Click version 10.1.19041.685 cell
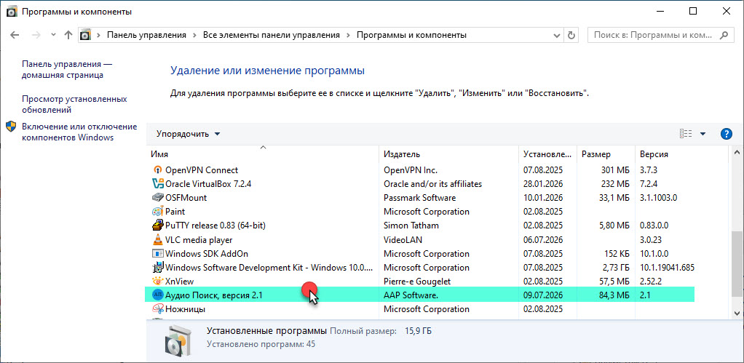This screenshot has height=363, width=744. click(x=667, y=268)
